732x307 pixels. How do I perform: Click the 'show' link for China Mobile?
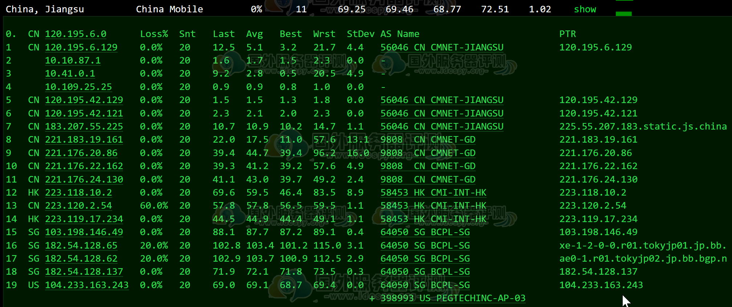tap(585, 9)
